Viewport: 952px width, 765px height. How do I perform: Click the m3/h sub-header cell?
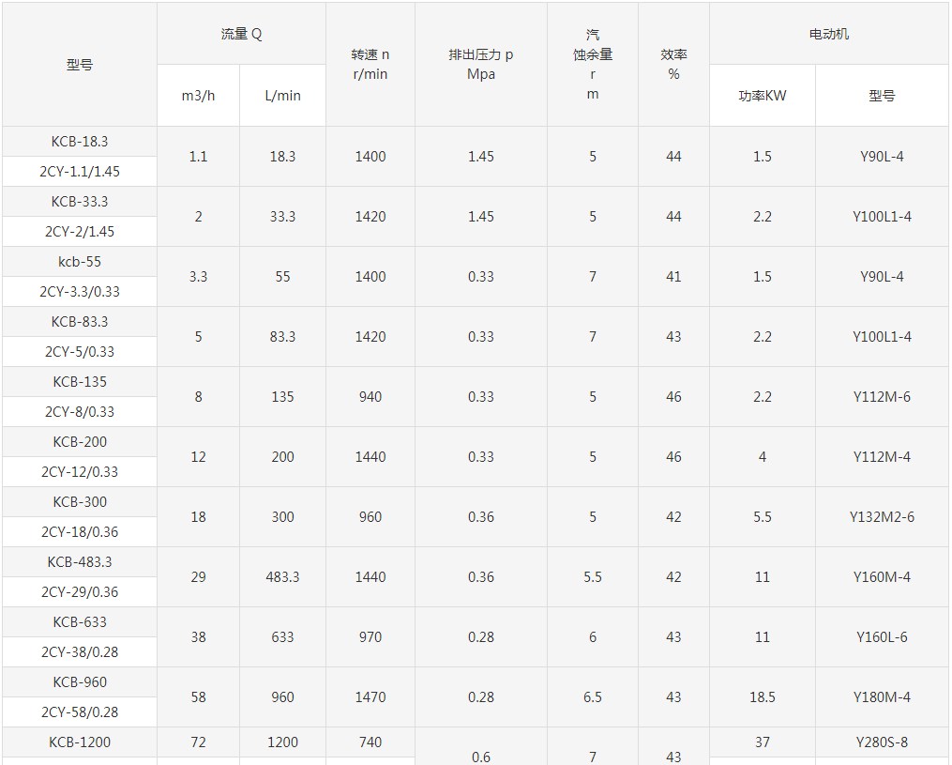pos(198,96)
